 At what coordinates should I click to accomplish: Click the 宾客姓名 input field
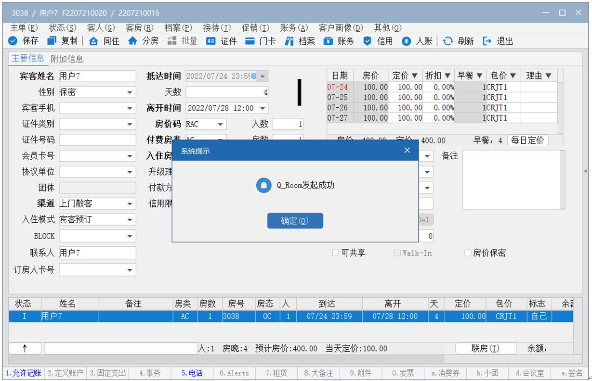click(97, 76)
